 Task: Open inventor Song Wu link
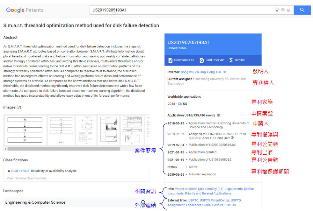coord(187,72)
